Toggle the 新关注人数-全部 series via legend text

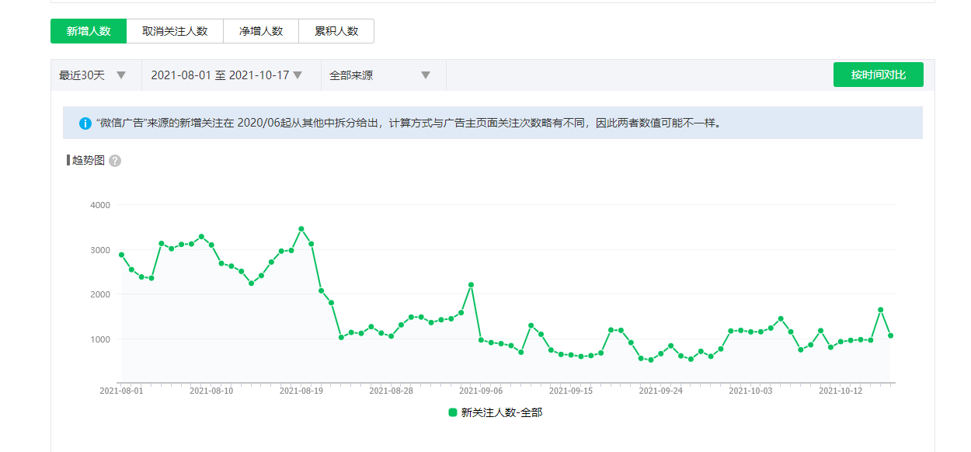pyautogui.click(x=501, y=412)
